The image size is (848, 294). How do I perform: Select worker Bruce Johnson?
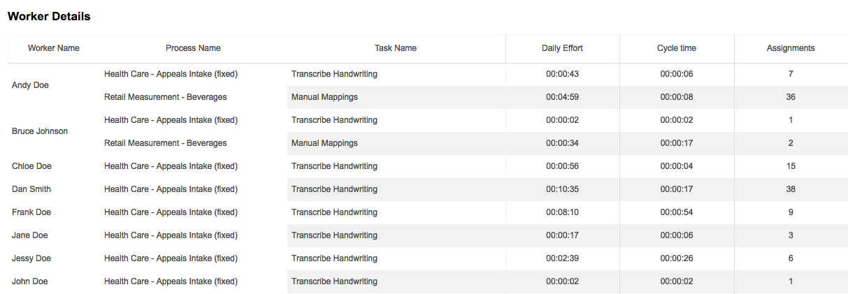(x=40, y=131)
